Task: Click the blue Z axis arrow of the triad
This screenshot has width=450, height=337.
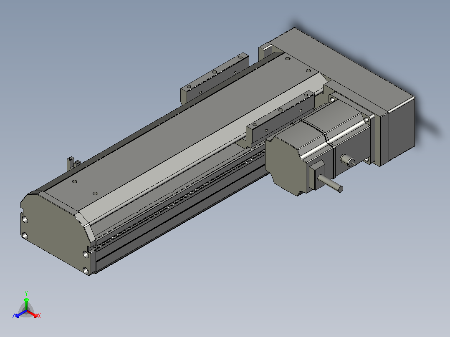Action: click(x=21, y=314)
